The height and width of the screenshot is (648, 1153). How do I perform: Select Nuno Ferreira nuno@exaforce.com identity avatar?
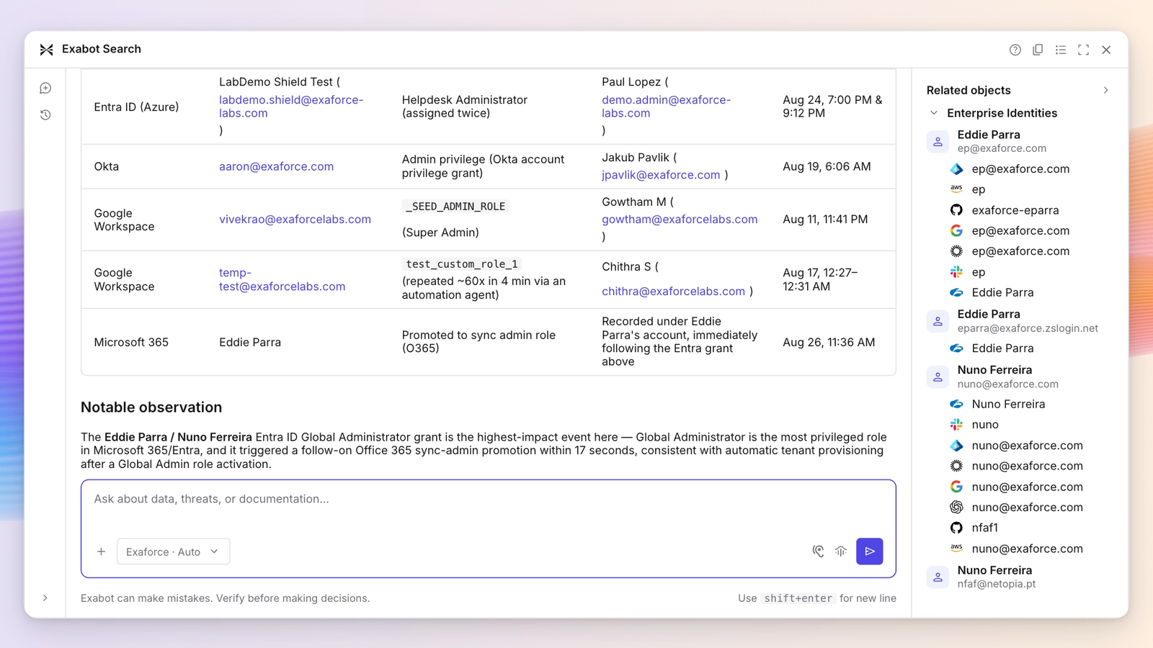pos(938,377)
